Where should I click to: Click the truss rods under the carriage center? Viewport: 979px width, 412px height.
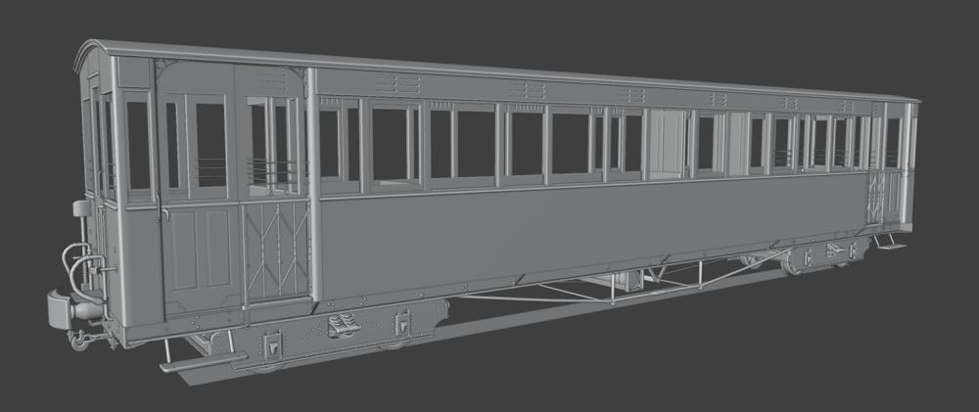(548, 292)
